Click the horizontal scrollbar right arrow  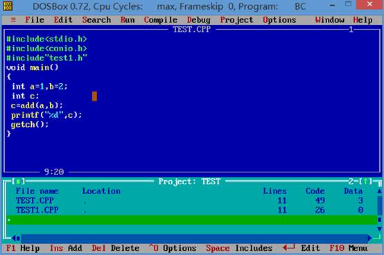pos(370,238)
